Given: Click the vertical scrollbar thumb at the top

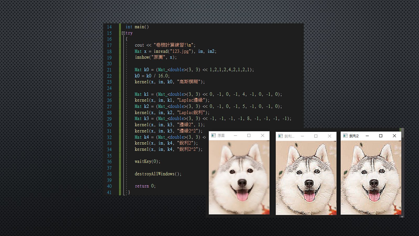Looking at the screenshot, I should pos(402,133).
